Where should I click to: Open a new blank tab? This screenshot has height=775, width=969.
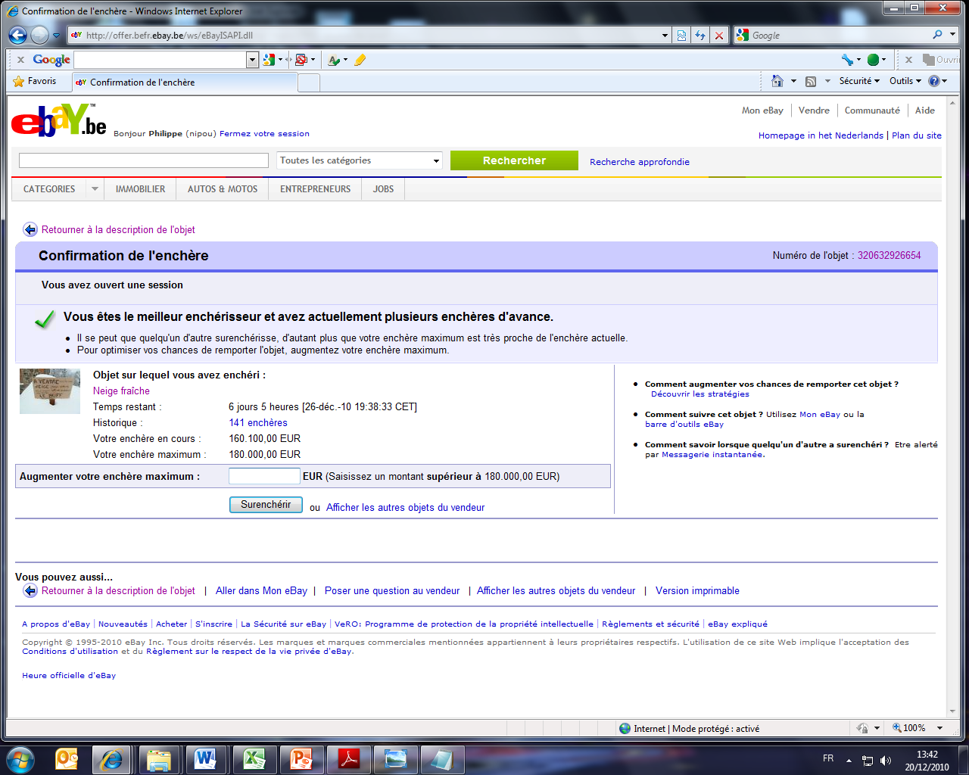click(x=309, y=83)
